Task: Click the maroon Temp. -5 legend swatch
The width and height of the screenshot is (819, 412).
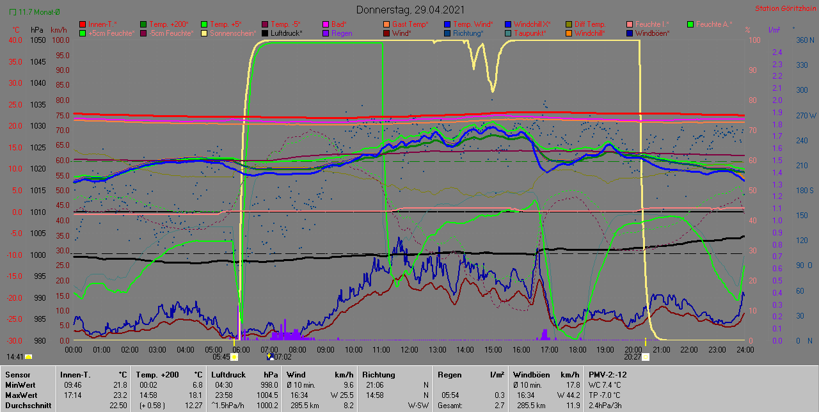Action: click(266, 24)
